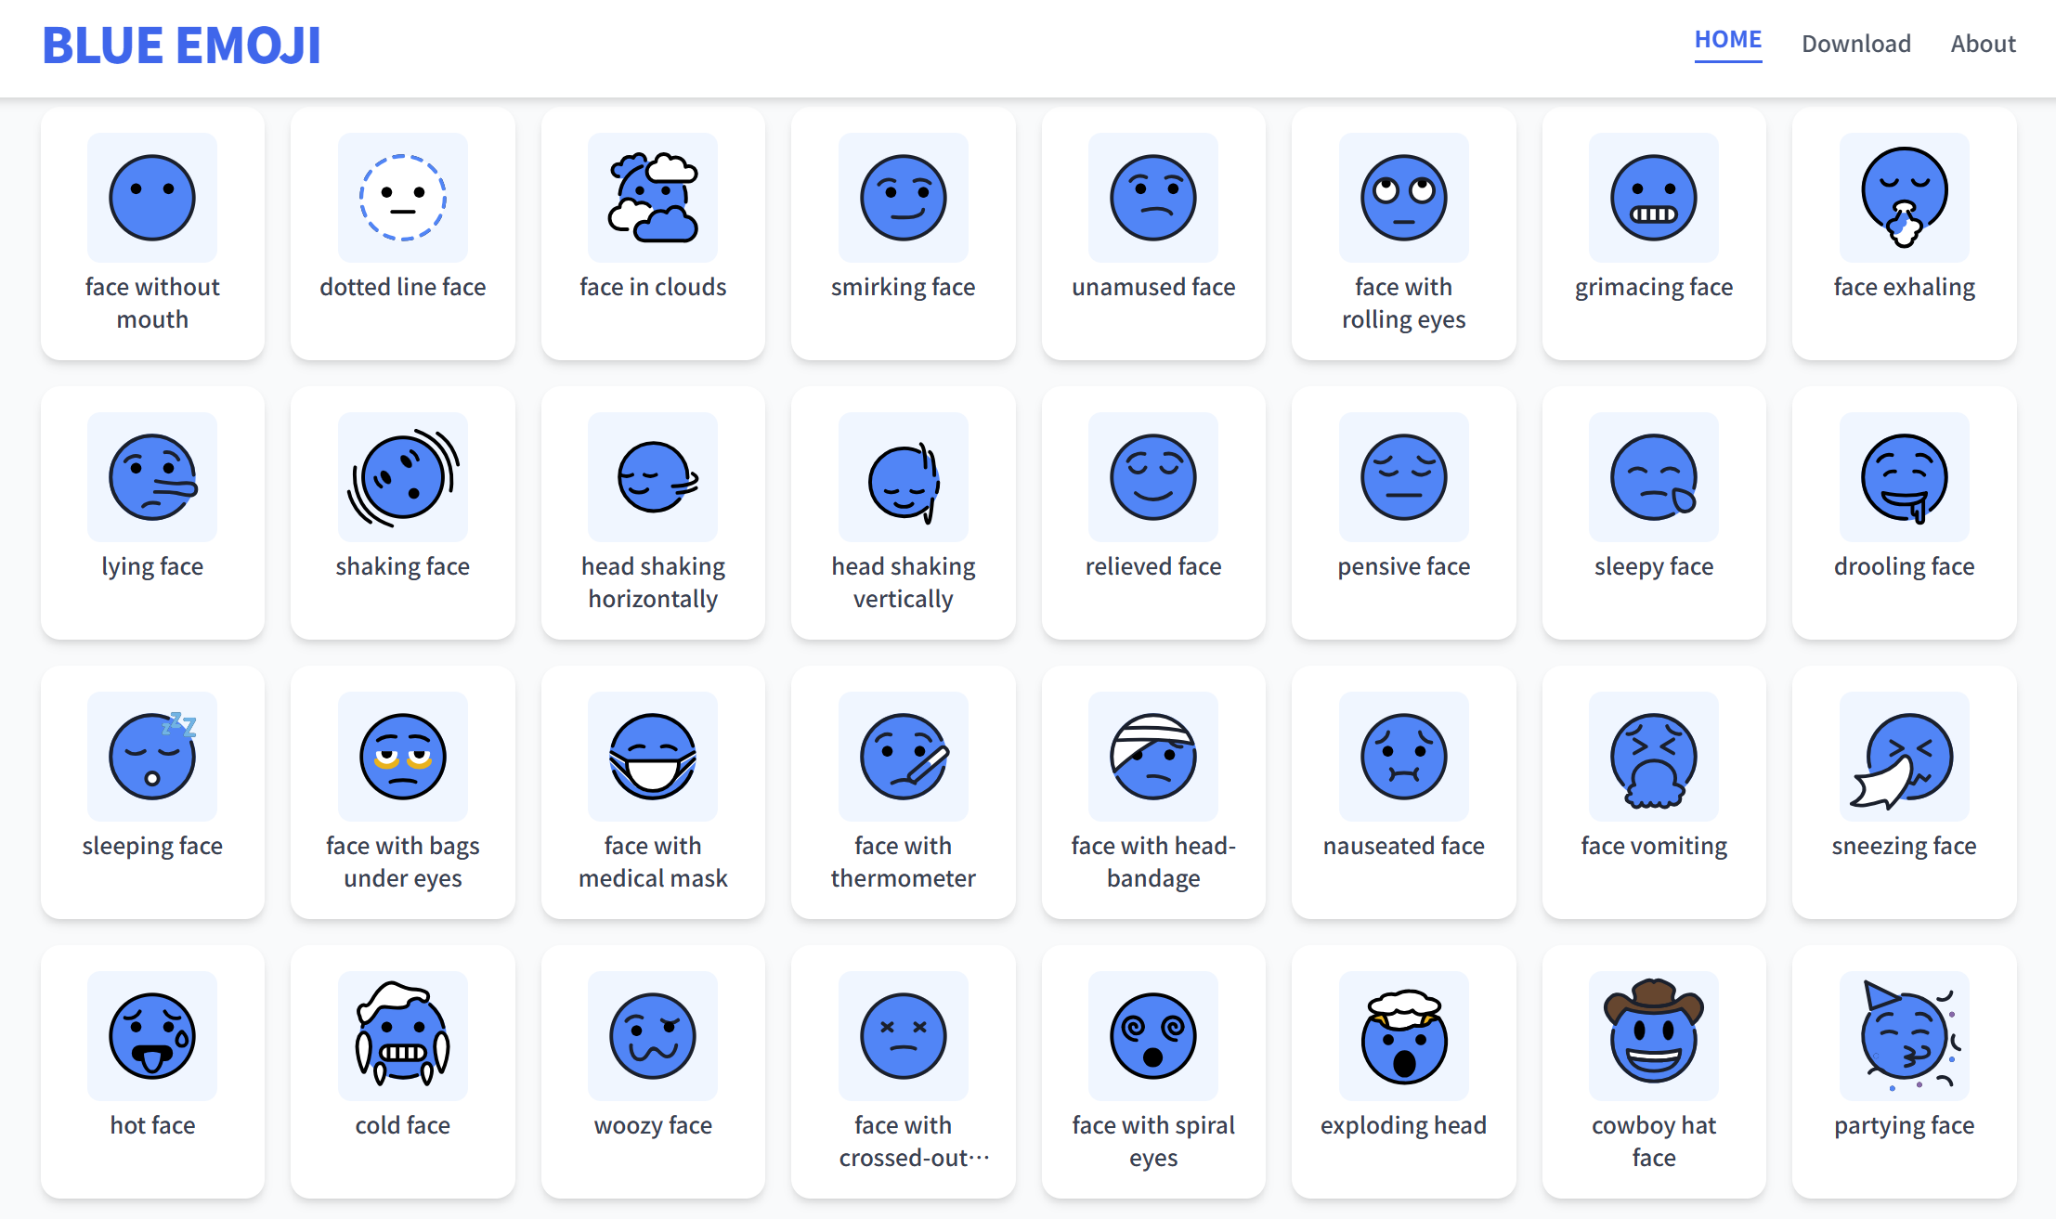Pick the partying face emoji
2056x1219 pixels.
(1904, 1035)
